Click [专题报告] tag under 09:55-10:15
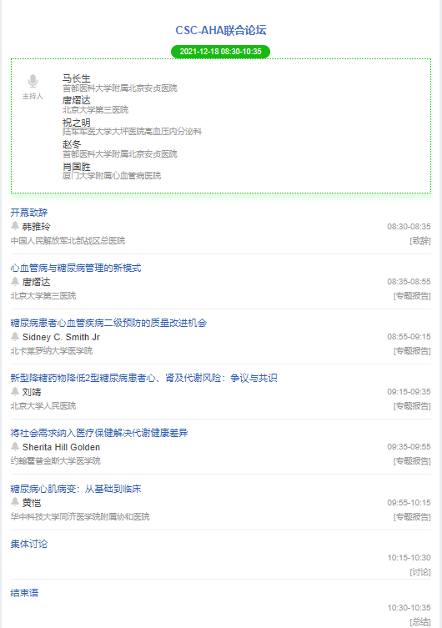This screenshot has height=628, width=442. (412, 517)
